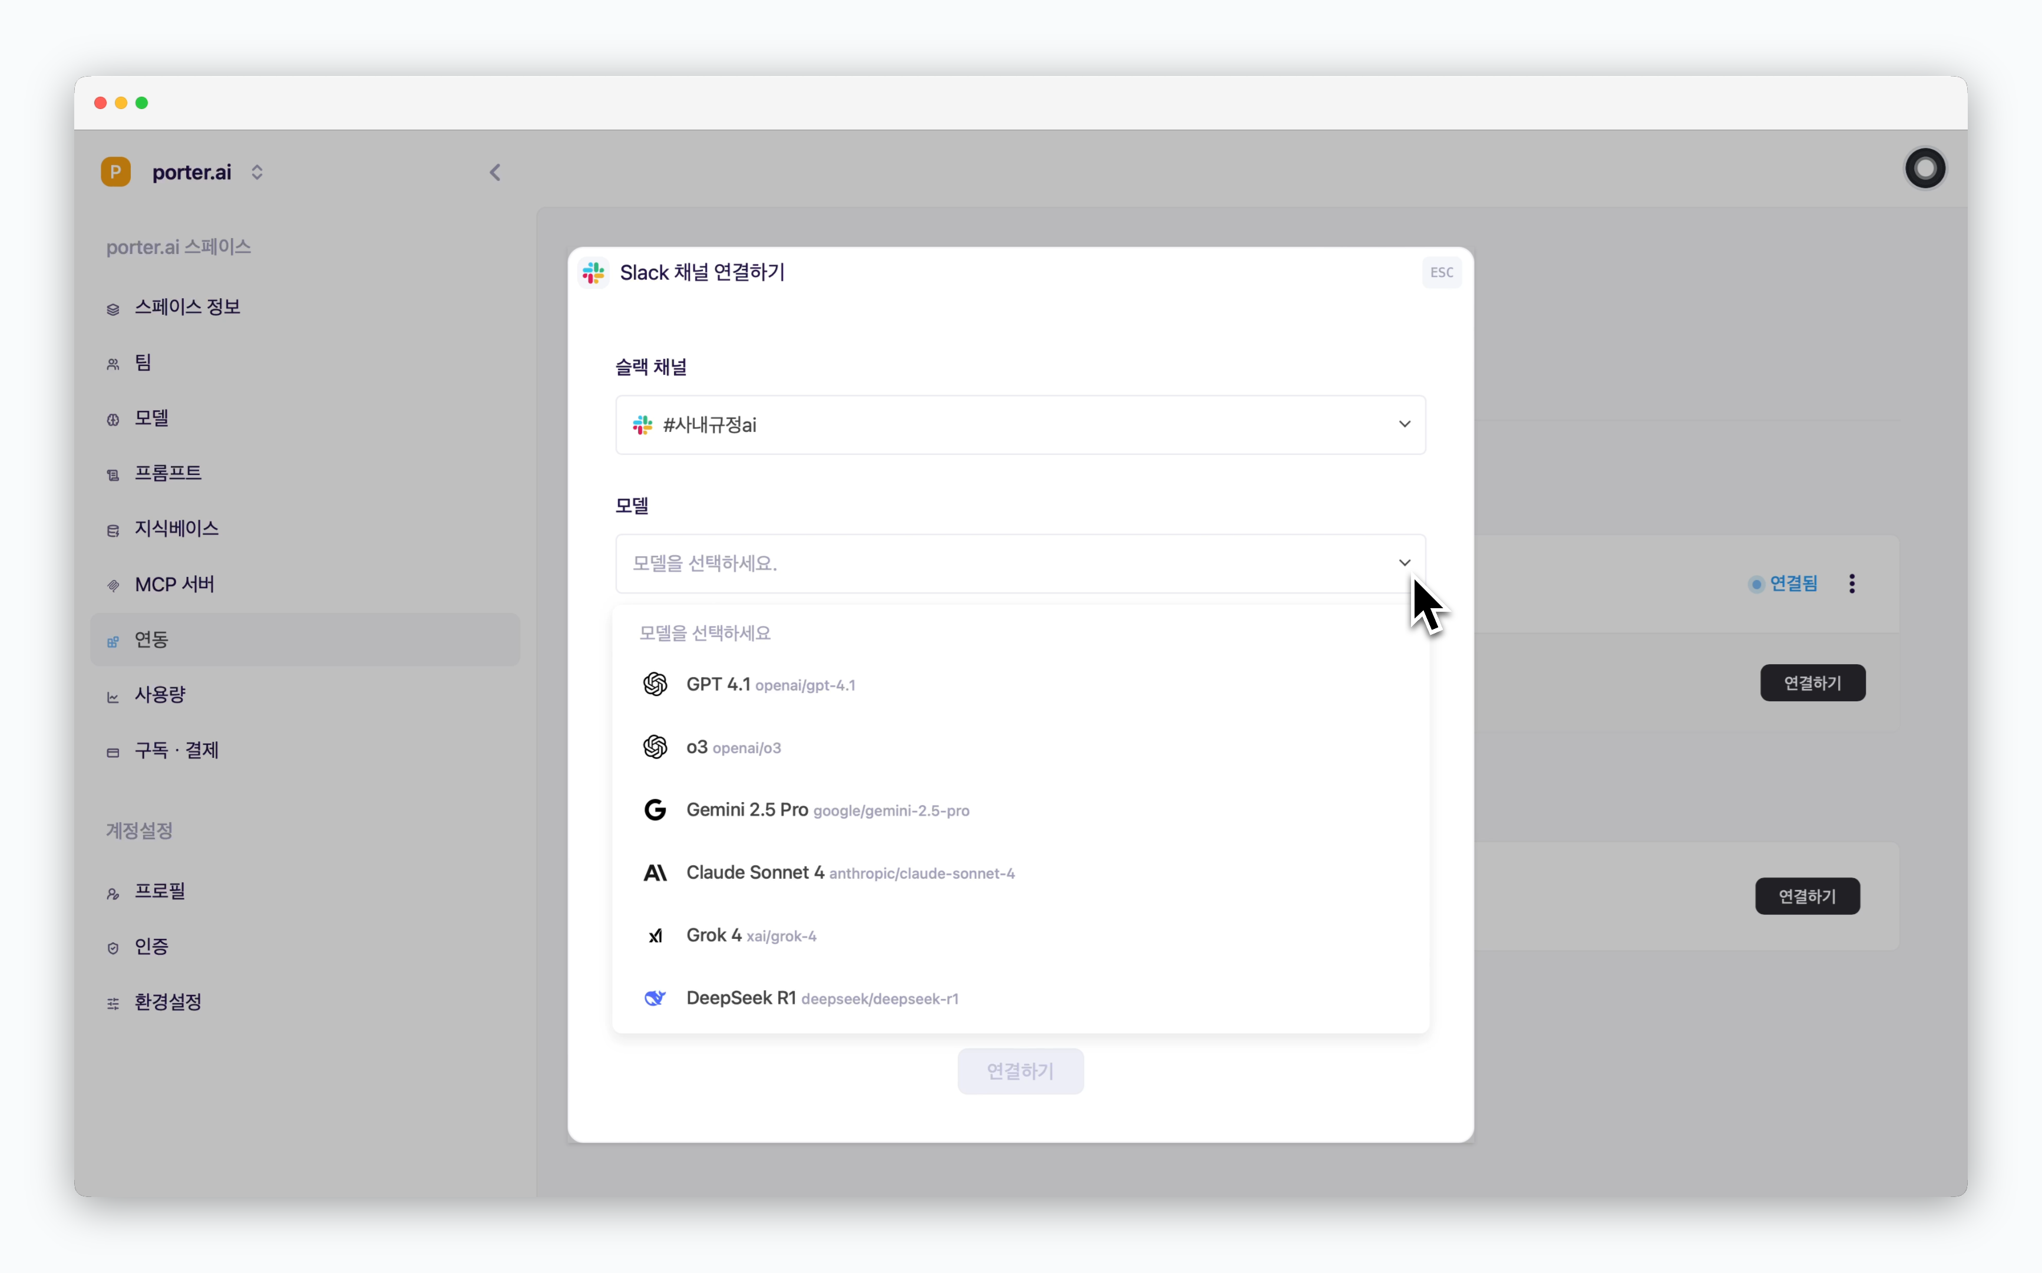2042x1273 pixels.
Task: Click the Slack icon inside the channel field
Action: 643,425
